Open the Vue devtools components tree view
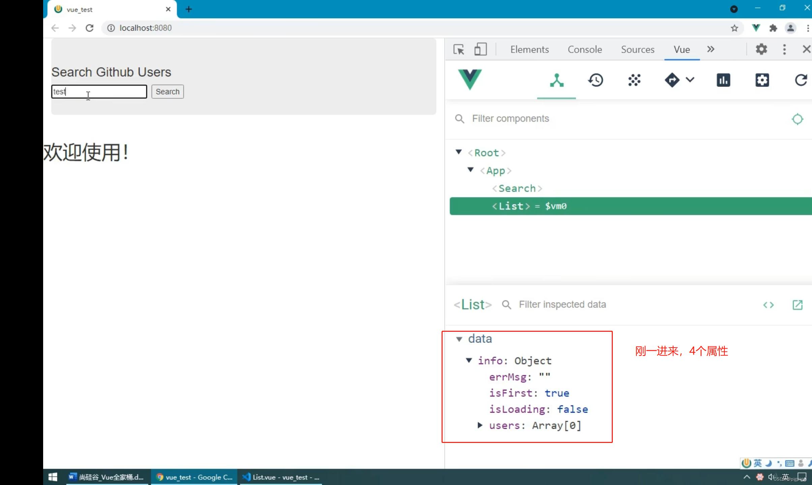The height and width of the screenshot is (485, 812). point(557,80)
